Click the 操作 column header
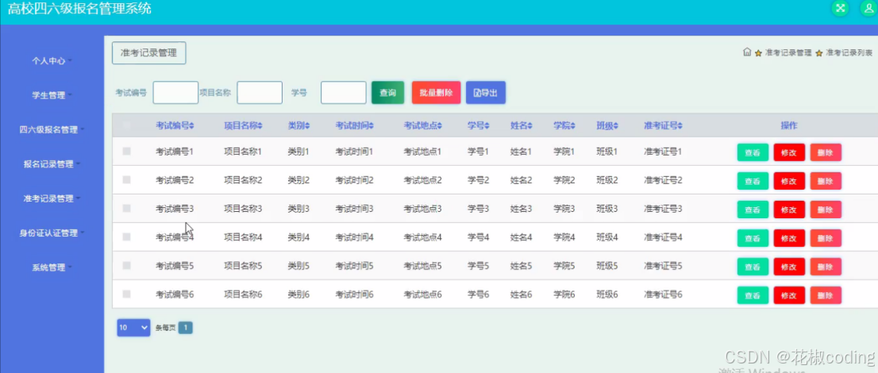This screenshot has height=373, width=878. (789, 125)
